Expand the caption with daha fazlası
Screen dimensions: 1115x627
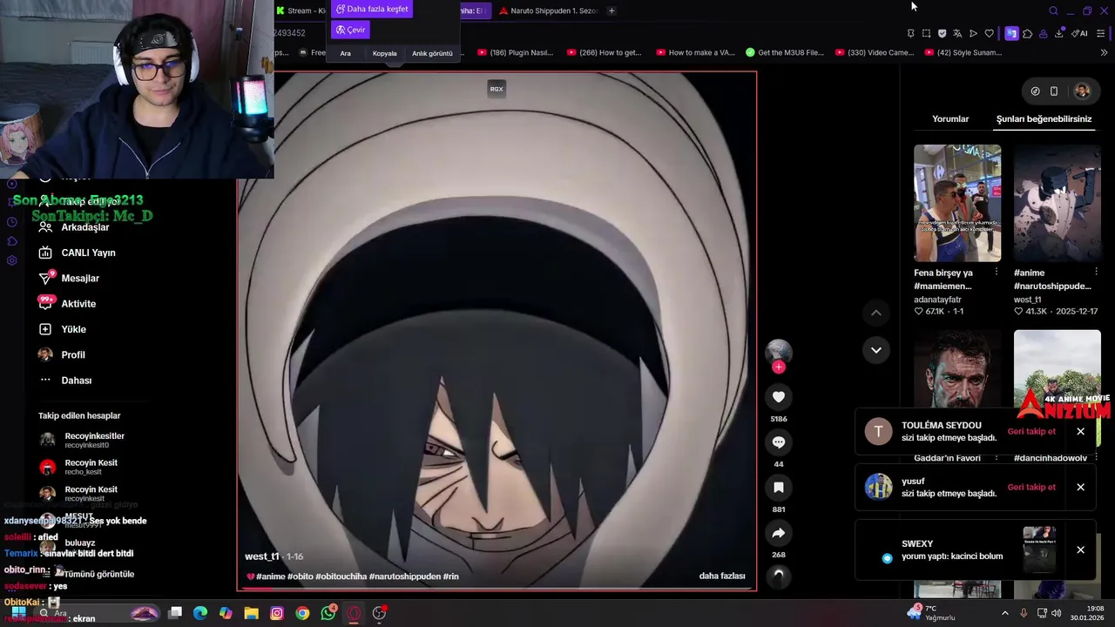tap(721, 576)
